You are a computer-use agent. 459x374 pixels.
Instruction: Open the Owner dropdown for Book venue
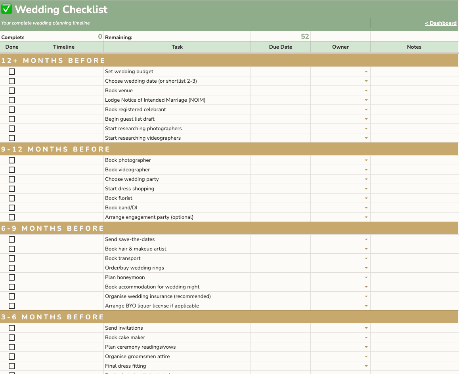366,91
